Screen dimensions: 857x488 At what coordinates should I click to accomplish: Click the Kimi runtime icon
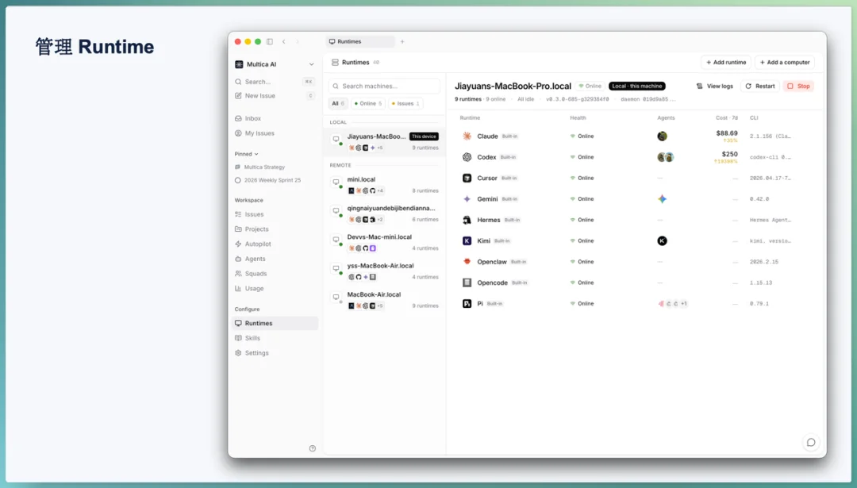tap(467, 240)
